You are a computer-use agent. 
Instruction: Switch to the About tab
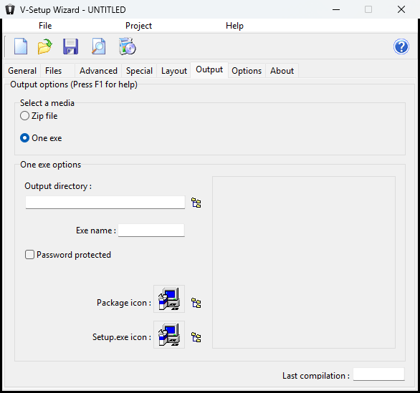point(282,71)
